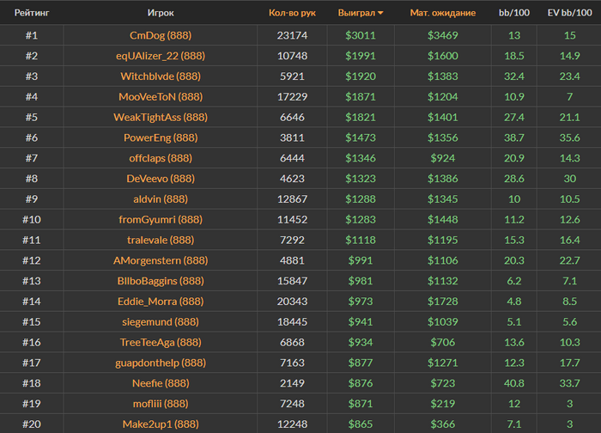Open Eddie_Morra (888) player profile

click(161, 302)
